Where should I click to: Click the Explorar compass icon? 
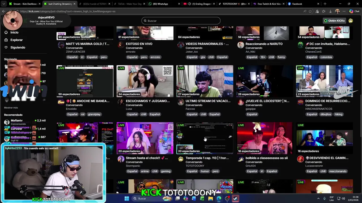pyautogui.click(x=6, y=40)
